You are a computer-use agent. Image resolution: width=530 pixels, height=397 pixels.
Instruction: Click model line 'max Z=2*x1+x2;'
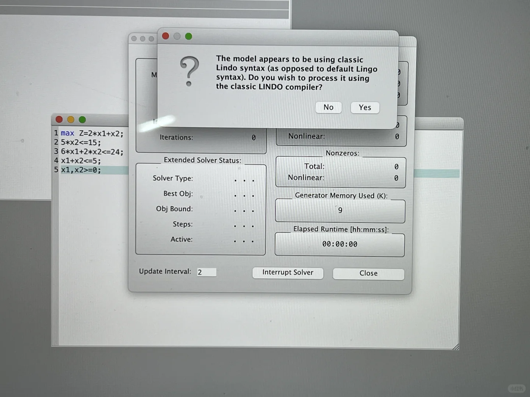point(92,133)
